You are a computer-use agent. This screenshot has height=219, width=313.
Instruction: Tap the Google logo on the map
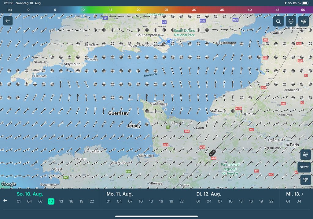coord(9,184)
